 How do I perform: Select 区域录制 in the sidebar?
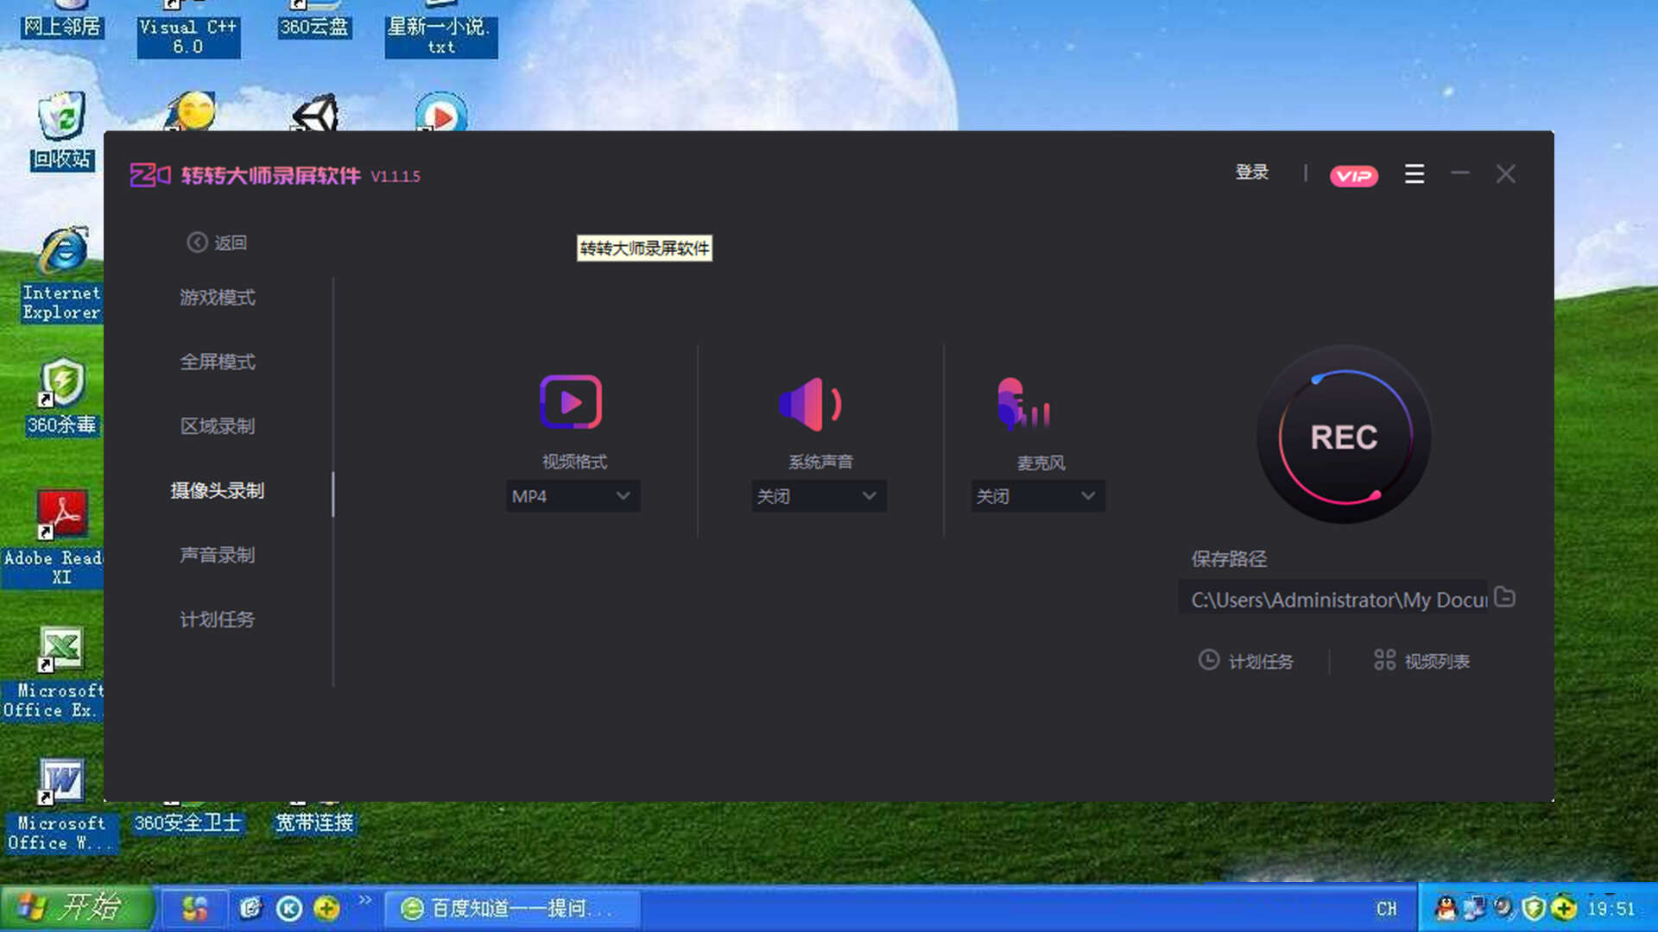(217, 426)
